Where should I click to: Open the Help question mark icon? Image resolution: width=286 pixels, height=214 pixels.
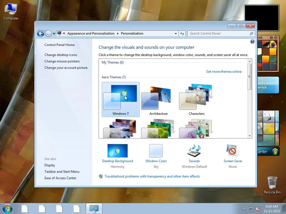[252, 42]
